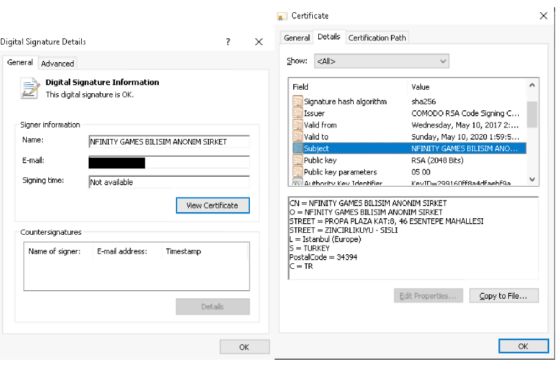Click the Valid to field icon

click(x=298, y=137)
